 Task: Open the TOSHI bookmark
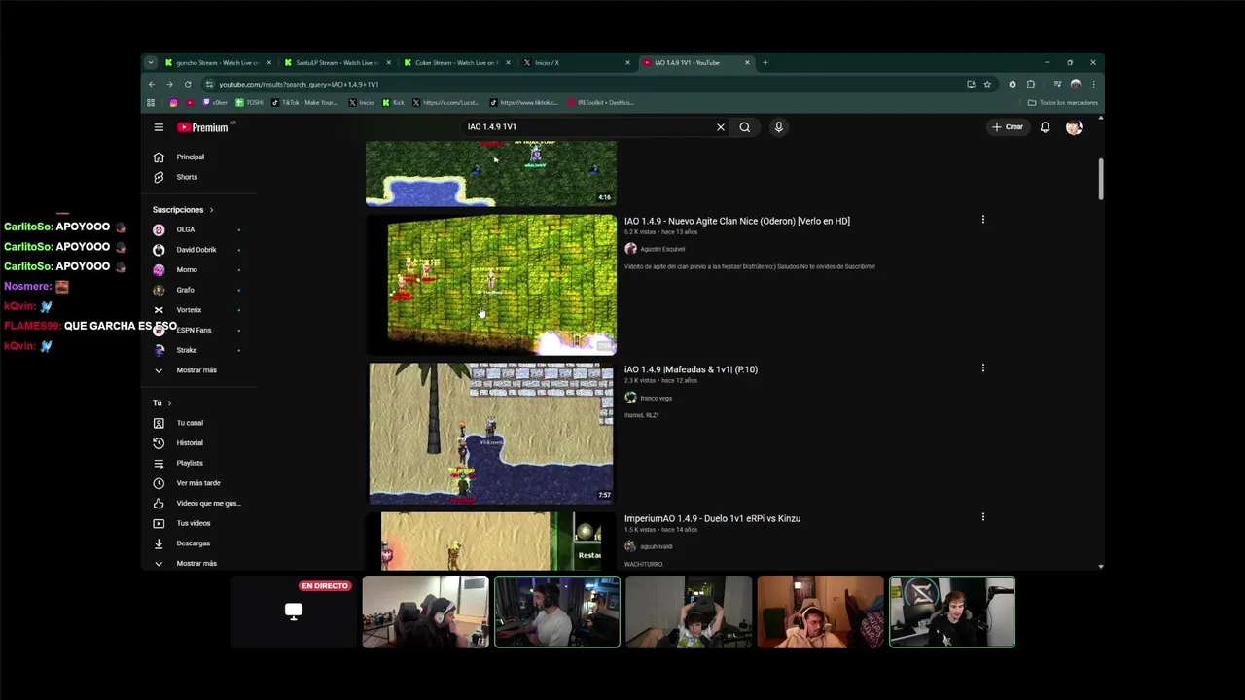click(249, 102)
